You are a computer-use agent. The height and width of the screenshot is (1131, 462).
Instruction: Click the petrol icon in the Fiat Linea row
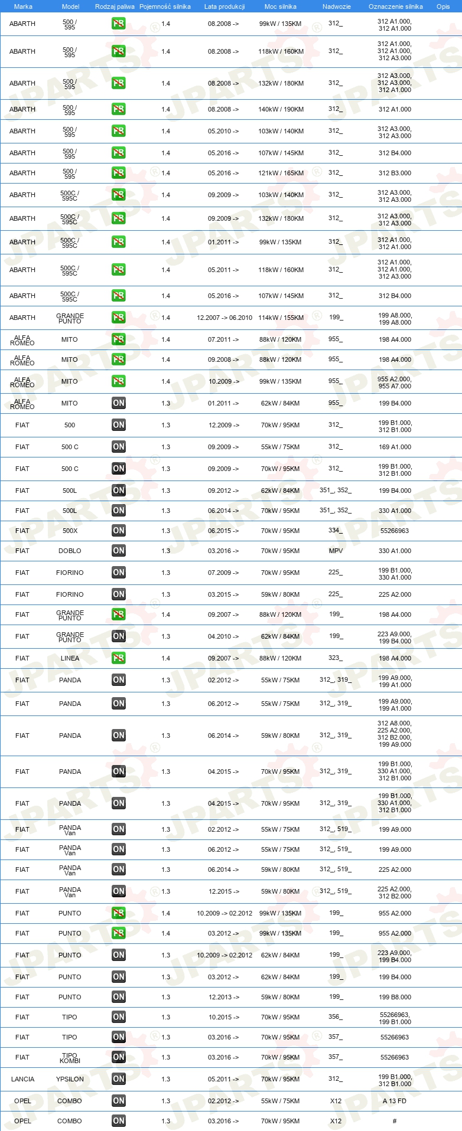point(119,658)
